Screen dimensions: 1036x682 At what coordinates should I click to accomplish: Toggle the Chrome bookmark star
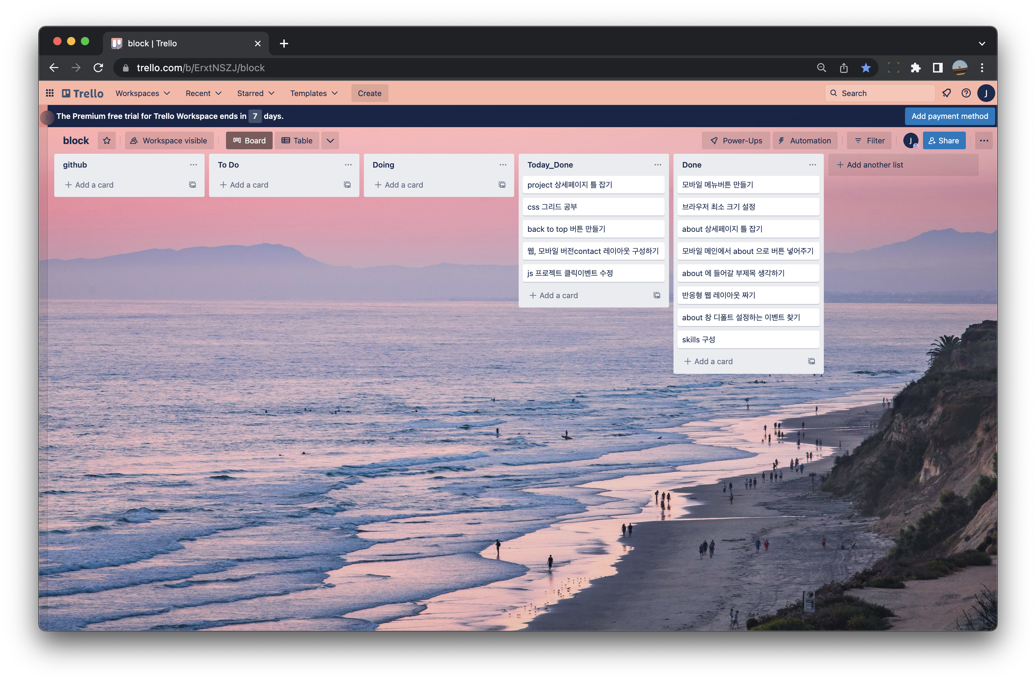point(866,68)
